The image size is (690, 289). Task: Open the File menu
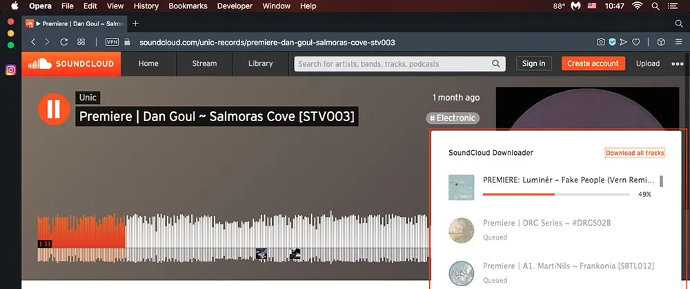click(68, 6)
